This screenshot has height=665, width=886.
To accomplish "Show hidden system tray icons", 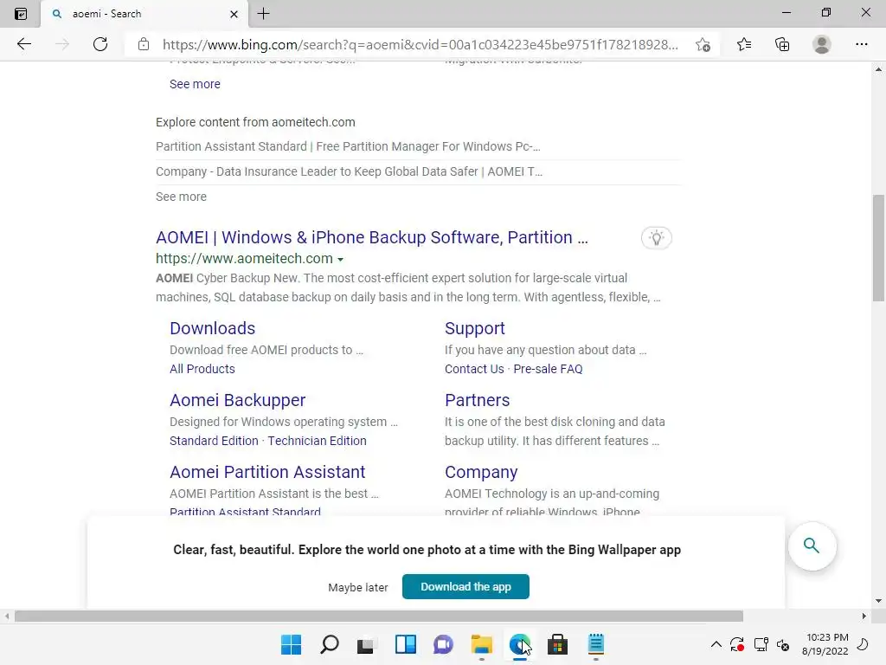I will [716, 644].
